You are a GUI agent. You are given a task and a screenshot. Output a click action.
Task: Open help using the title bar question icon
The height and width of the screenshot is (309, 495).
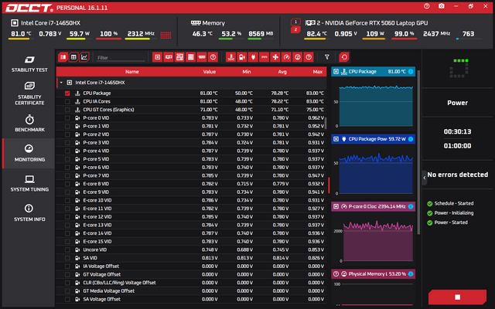point(426,6)
